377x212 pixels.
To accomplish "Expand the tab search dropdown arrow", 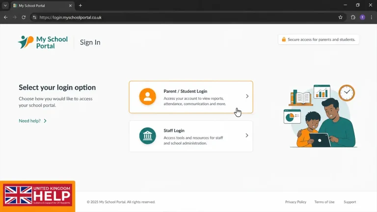I will (5, 5).
